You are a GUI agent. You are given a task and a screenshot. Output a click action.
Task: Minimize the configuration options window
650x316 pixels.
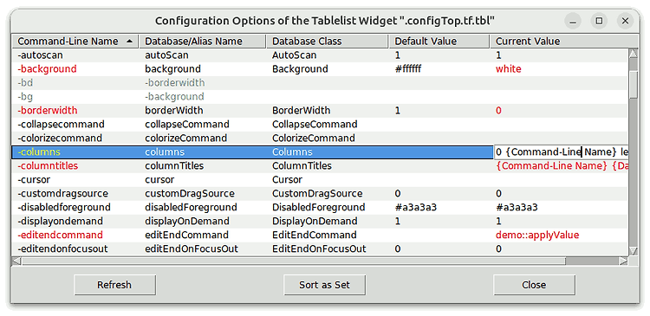[573, 21]
